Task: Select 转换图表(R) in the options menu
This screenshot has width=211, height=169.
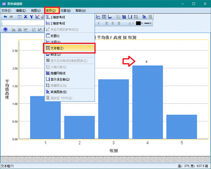Action: coord(70,92)
